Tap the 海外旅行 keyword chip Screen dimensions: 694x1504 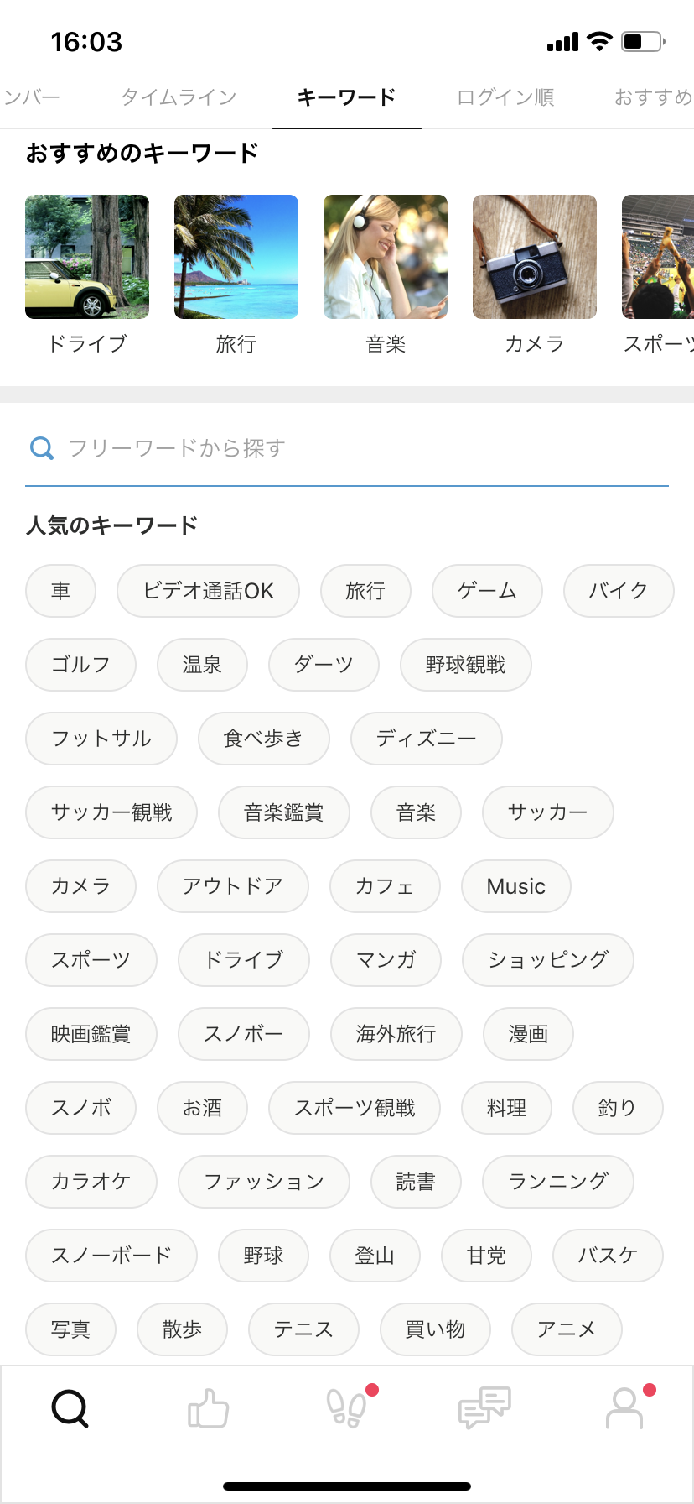[x=396, y=1034]
